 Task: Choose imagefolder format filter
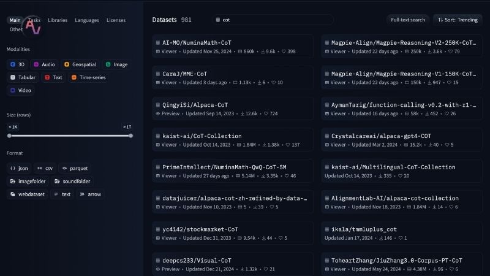click(28, 181)
